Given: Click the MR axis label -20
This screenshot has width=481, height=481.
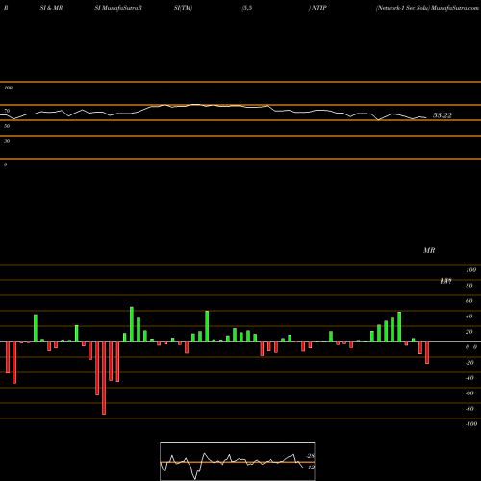Looking at the screenshot, I should 469,363.
